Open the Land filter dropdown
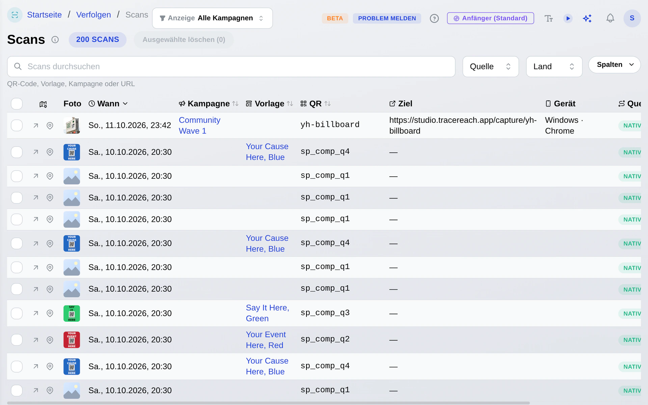648x405 pixels. point(554,66)
